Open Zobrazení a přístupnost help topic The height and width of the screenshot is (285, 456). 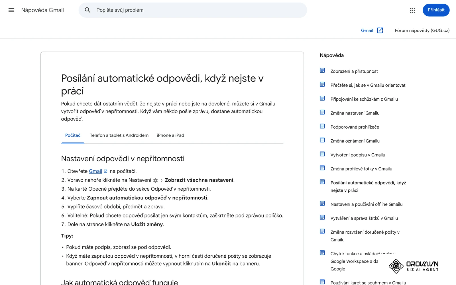pyautogui.click(x=354, y=71)
